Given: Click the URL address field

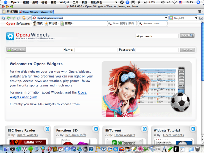Looking at the screenshot, I should coord(100,18).
